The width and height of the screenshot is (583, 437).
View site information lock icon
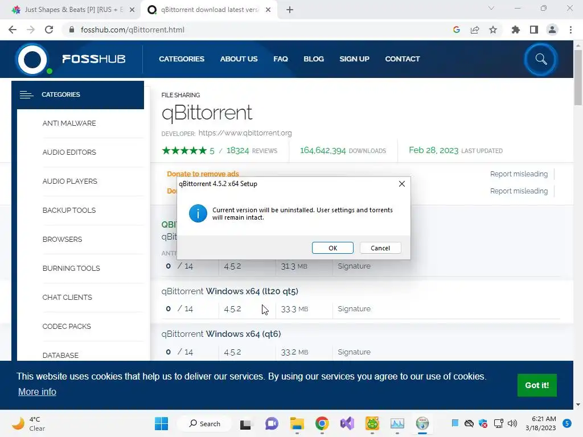[x=72, y=30]
